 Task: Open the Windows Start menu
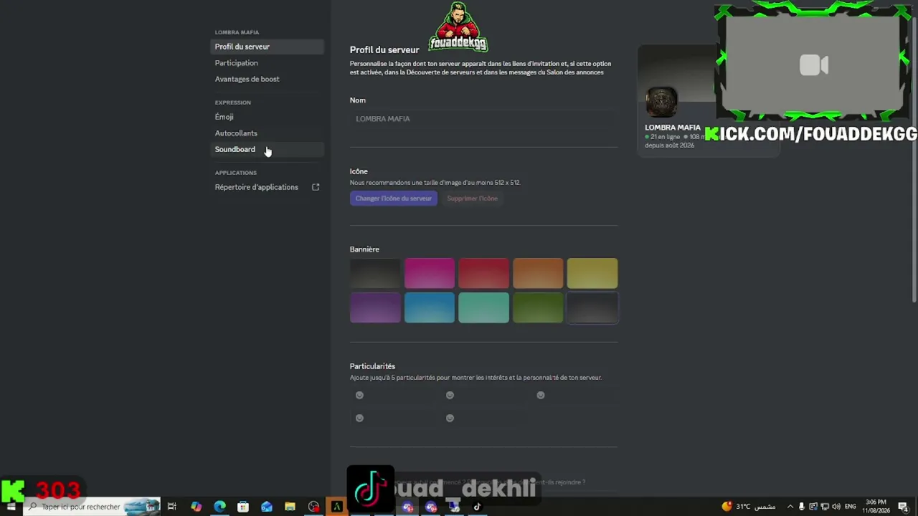tap(11, 507)
